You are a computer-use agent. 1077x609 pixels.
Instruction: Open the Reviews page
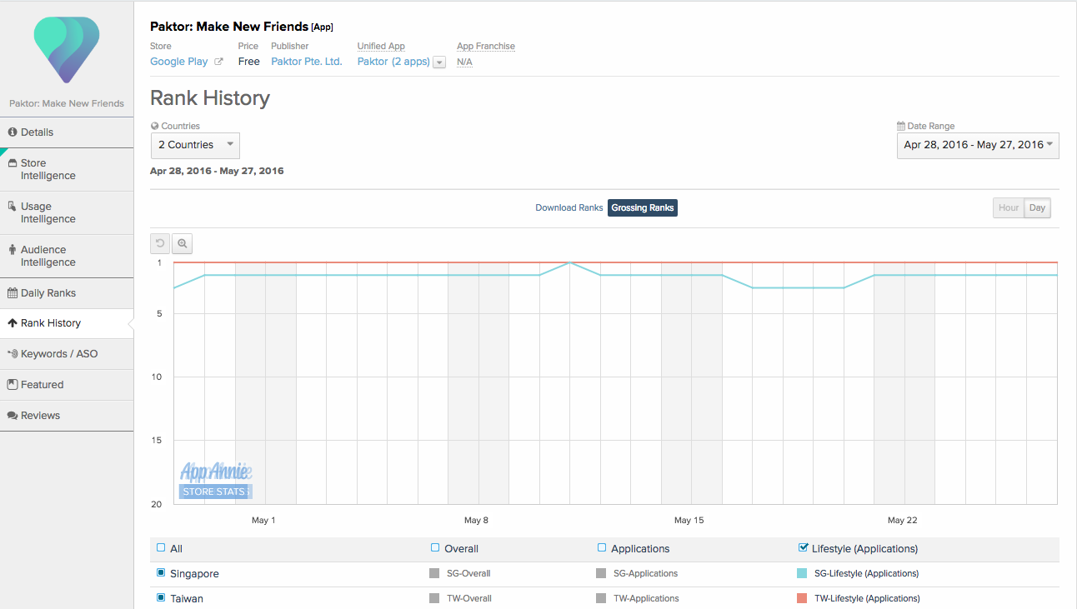(67, 416)
